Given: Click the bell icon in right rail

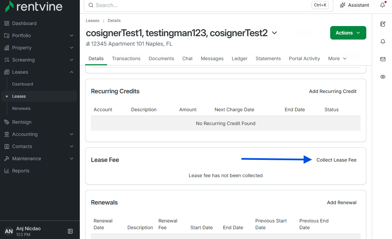Looking at the screenshot, I should point(383,42).
